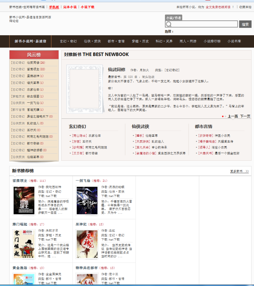Click the 巫神纪 book cover
Image resolution: width=254 pixels, height=286 pixels.
click(x=87, y=244)
